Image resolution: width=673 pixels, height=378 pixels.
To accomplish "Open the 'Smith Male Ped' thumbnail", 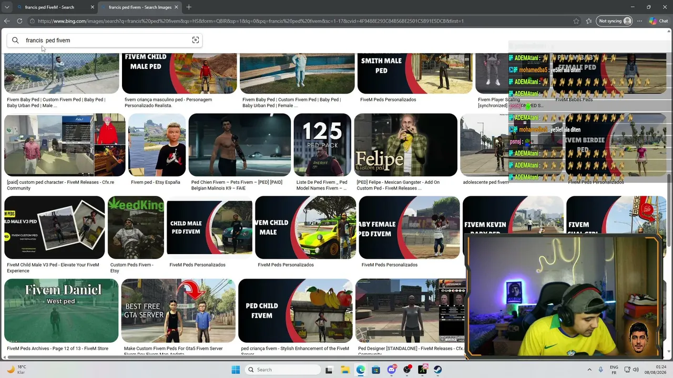I will [415, 73].
